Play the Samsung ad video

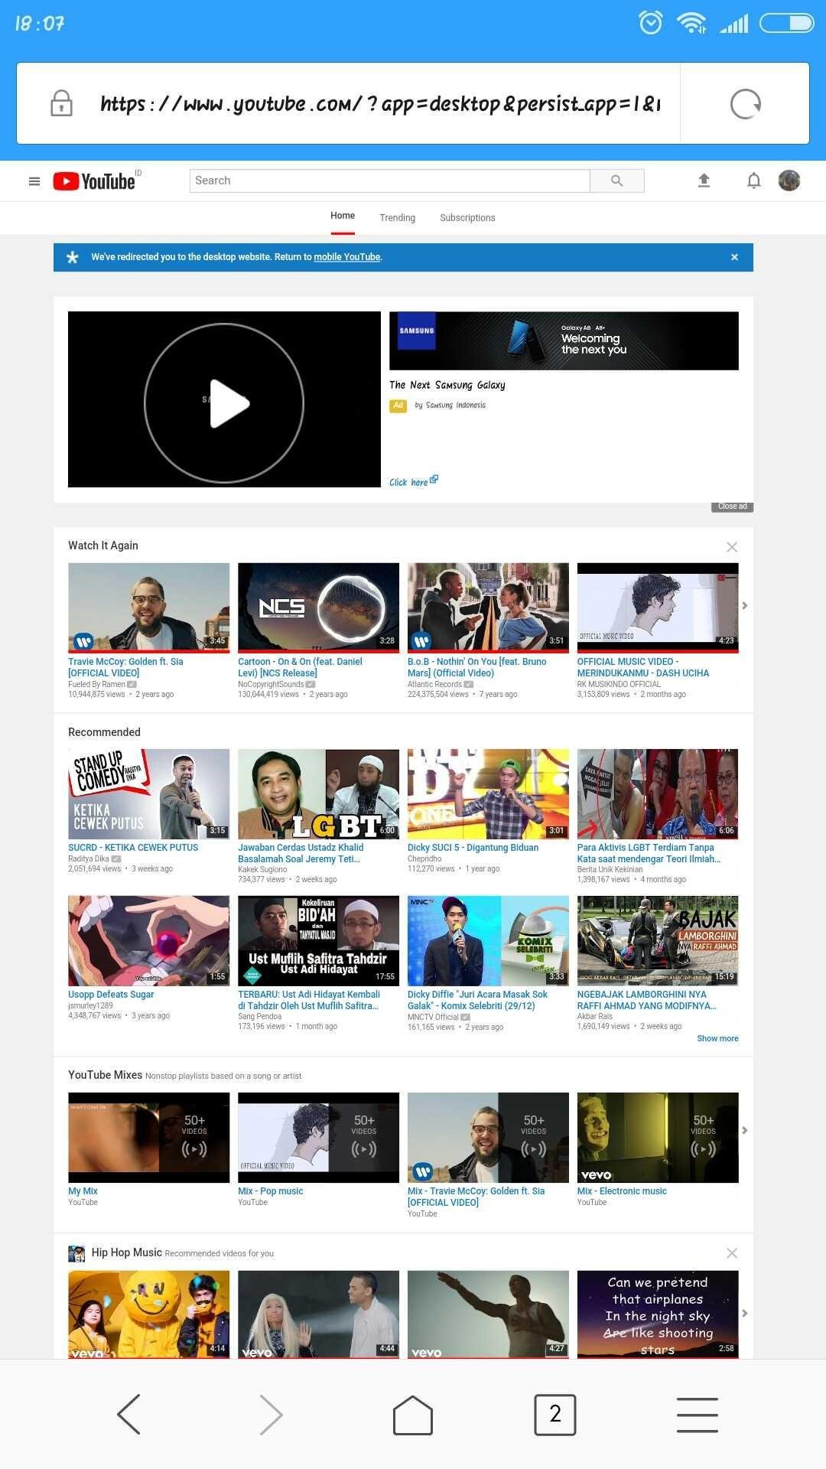tap(224, 402)
